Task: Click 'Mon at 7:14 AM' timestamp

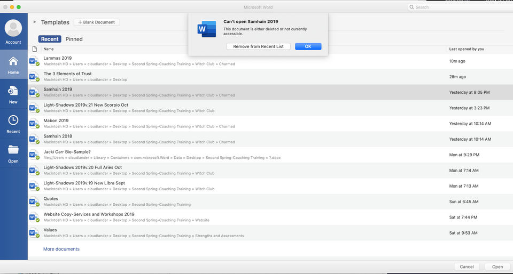Action: click(464, 171)
